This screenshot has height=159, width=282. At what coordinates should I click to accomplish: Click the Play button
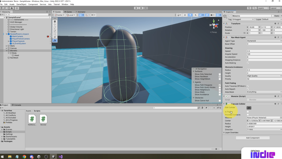point(136,8)
